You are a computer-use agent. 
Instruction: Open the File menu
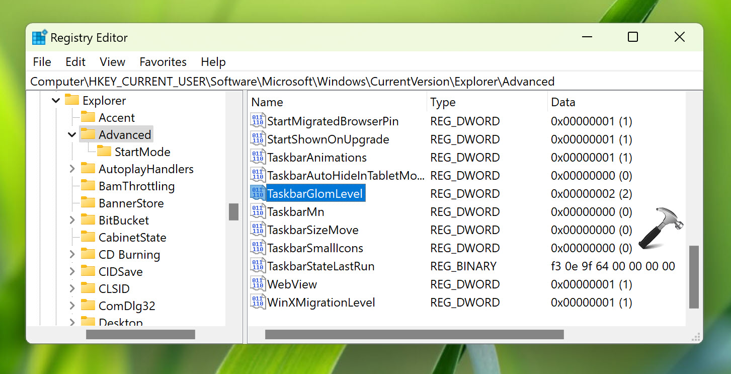point(42,62)
